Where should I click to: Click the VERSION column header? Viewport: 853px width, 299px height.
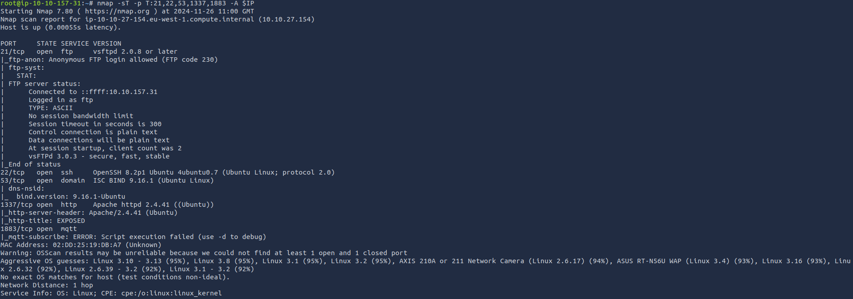[107, 43]
